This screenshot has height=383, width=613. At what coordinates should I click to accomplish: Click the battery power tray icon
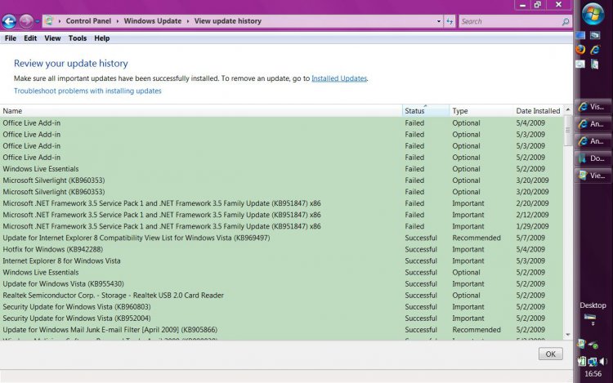click(x=581, y=362)
